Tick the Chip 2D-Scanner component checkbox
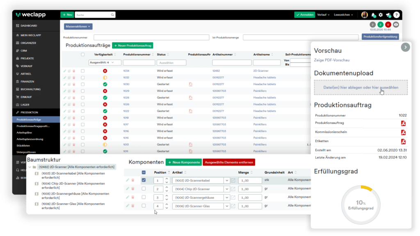 coord(144,189)
